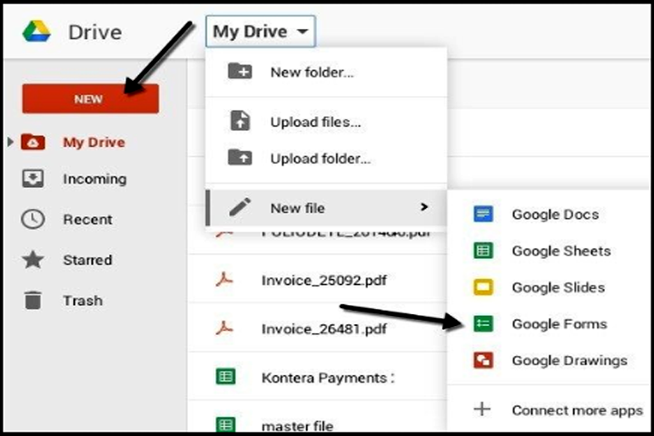Choose Connect more apps
Image resolution: width=654 pixels, height=436 pixels.
point(548,411)
